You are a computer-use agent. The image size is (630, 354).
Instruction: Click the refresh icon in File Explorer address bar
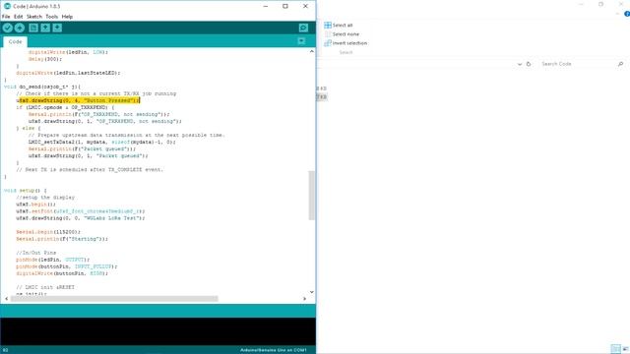coord(529,64)
